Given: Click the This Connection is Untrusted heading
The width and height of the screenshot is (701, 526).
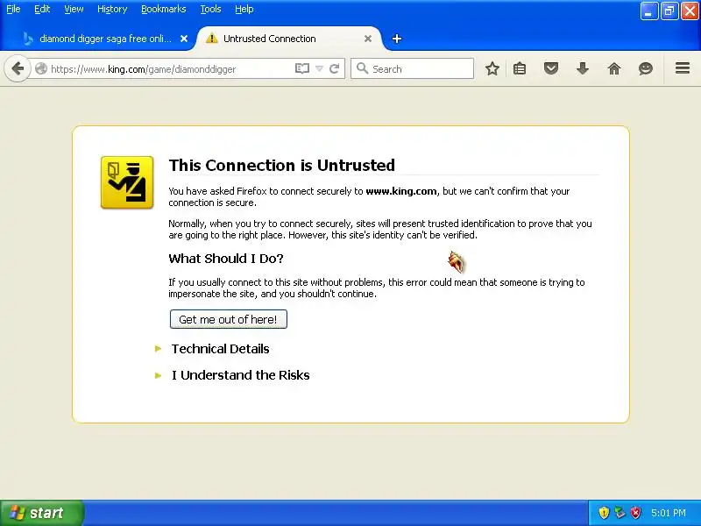Looking at the screenshot, I should pyautogui.click(x=281, y=166).
